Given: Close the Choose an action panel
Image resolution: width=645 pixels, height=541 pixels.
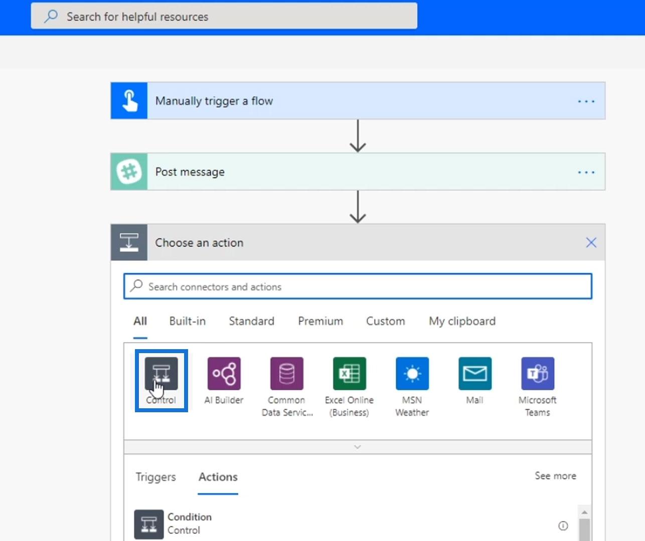Looking at the screenshot, I should point(591,242).
